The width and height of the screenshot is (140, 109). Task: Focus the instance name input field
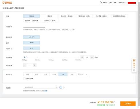(34, 26)
